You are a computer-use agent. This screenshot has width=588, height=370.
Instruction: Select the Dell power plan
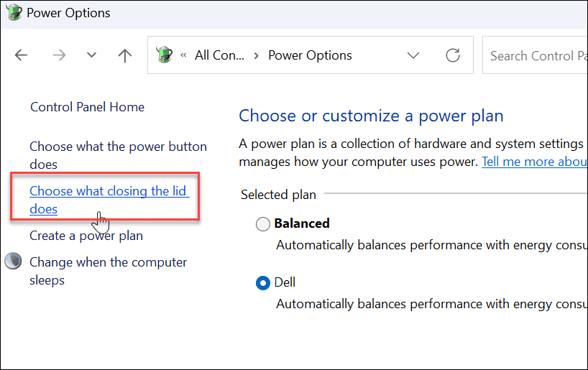pyautogui.click(x=263, y=283)
